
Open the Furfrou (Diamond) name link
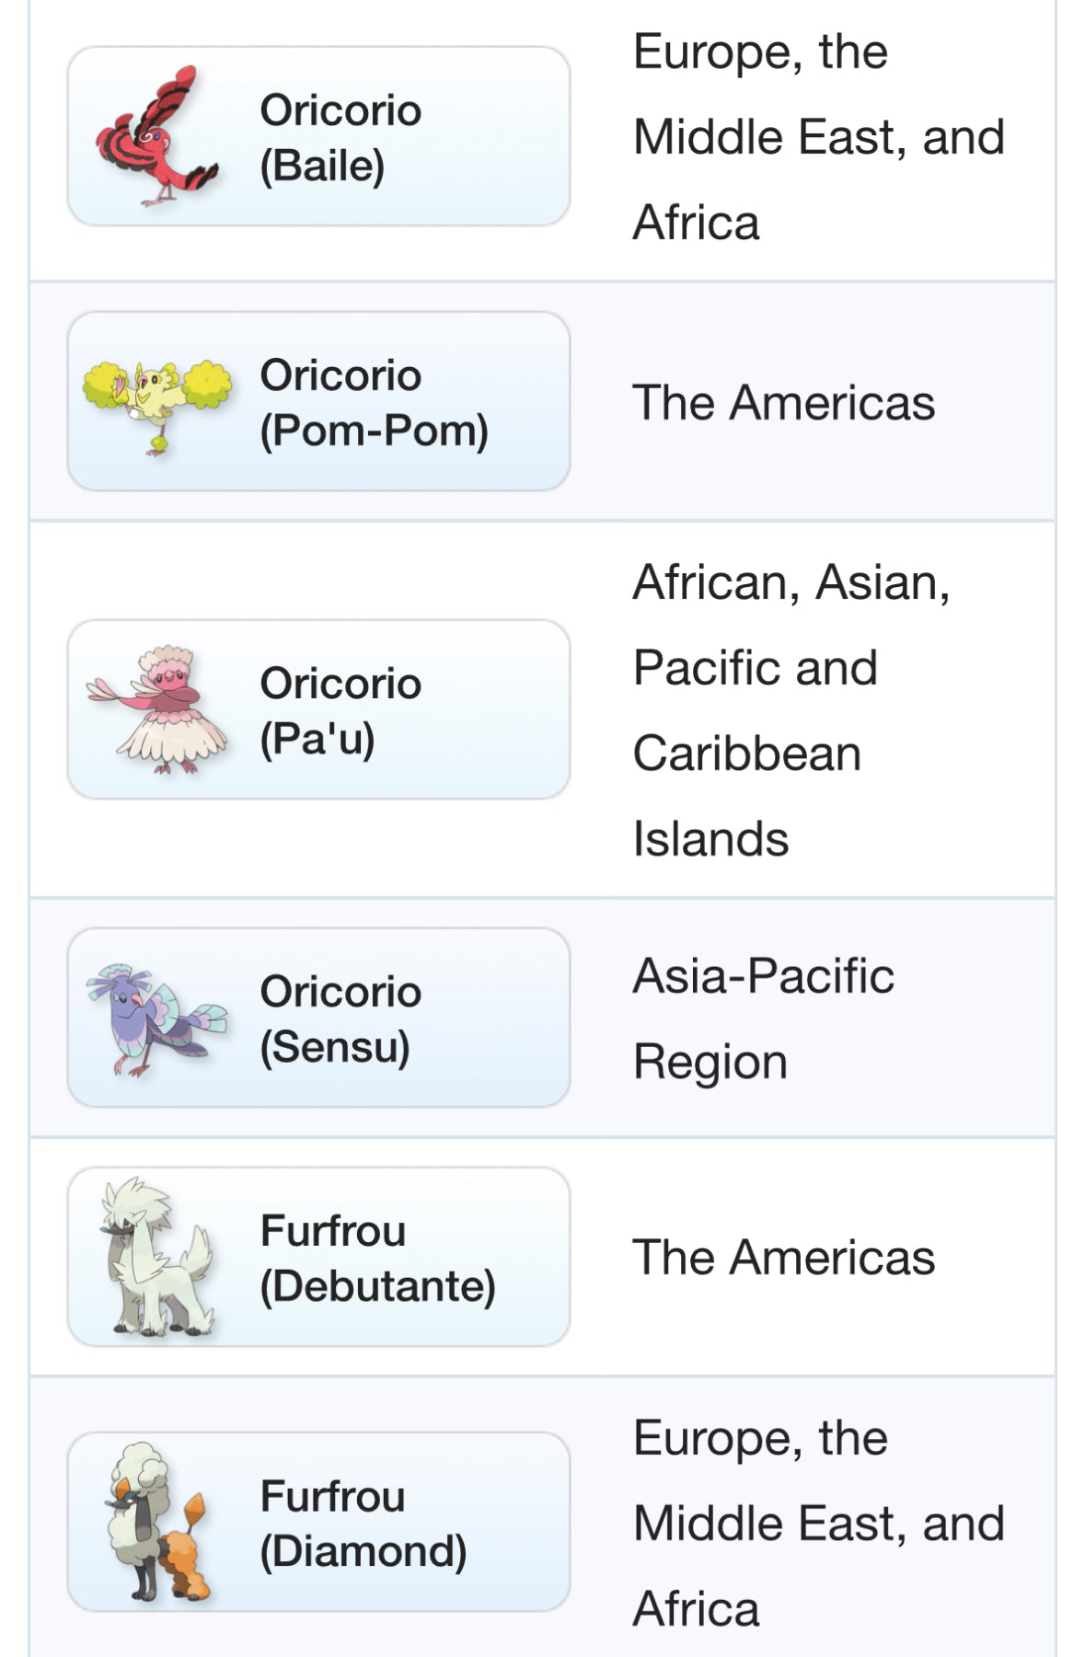coord(363,1523)
